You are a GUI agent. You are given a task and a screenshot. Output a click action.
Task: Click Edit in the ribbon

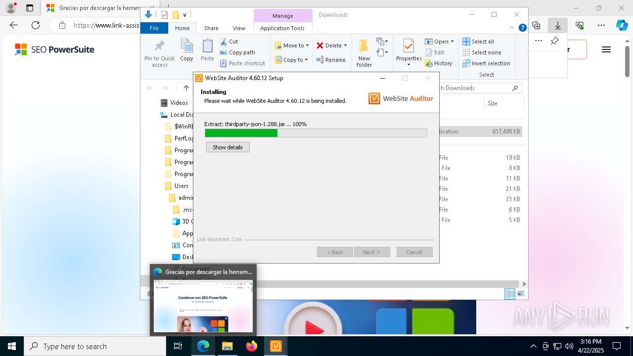click(435, 52)
